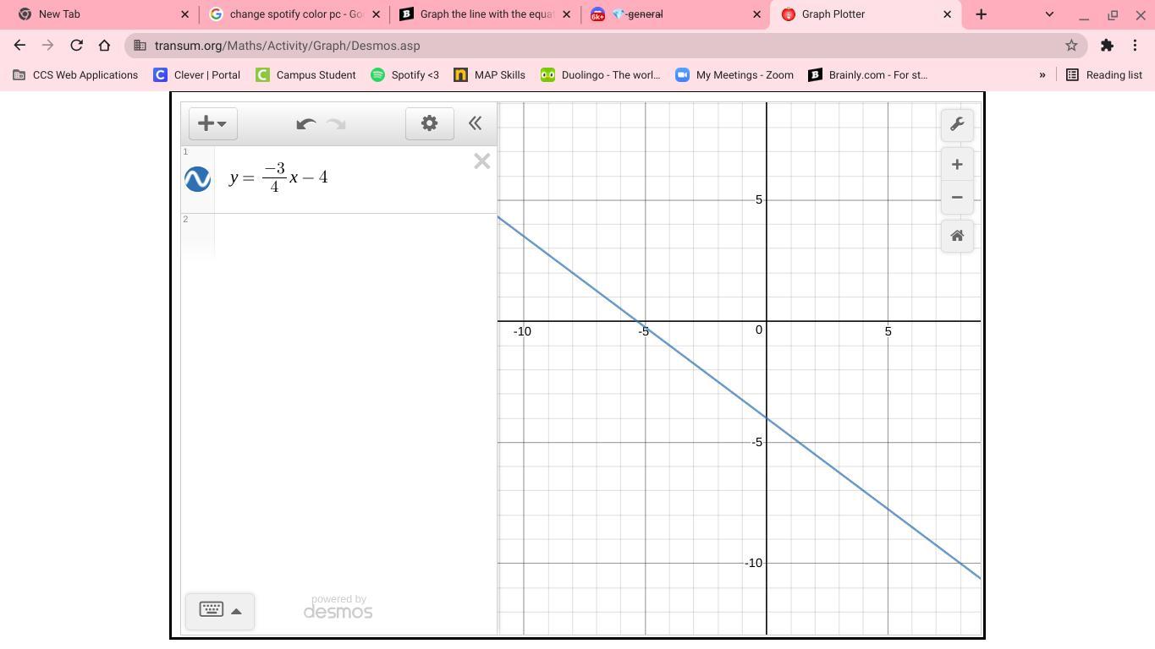
Task: Open the tab search dropdown
Action: (1049, 14)
